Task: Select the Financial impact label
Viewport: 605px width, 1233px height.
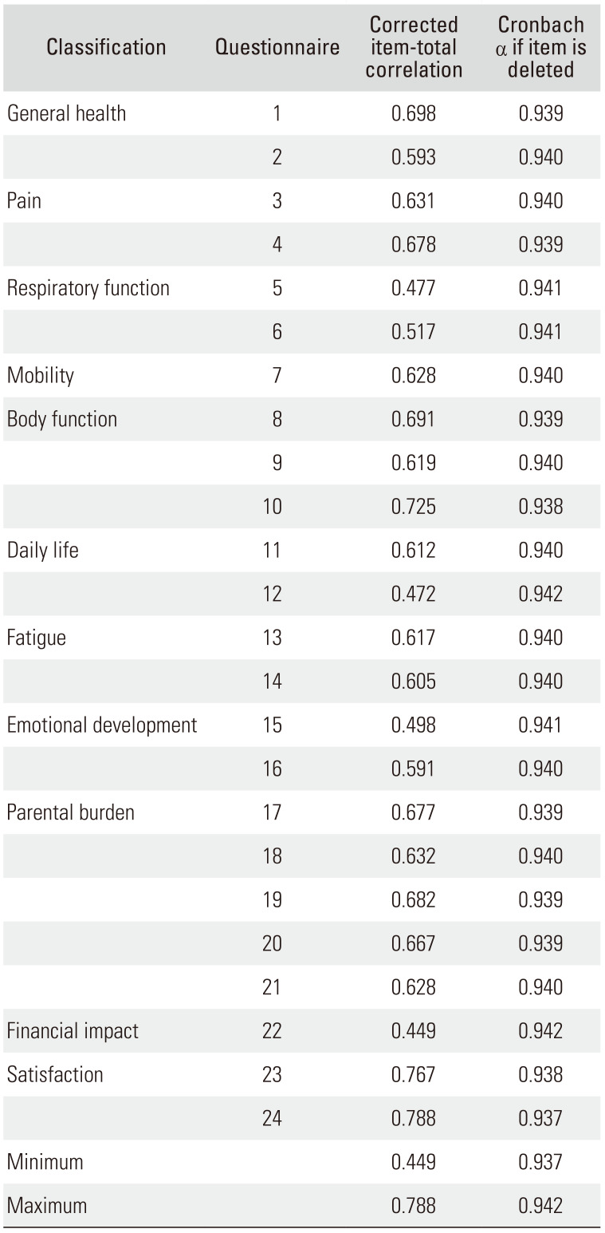Action: tap(73, 1031)
